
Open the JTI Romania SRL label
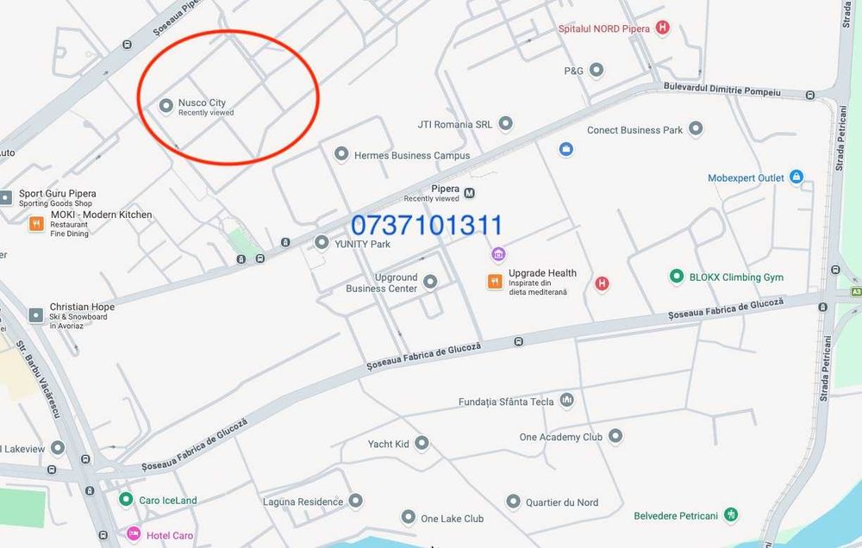(x=454, y=125)
